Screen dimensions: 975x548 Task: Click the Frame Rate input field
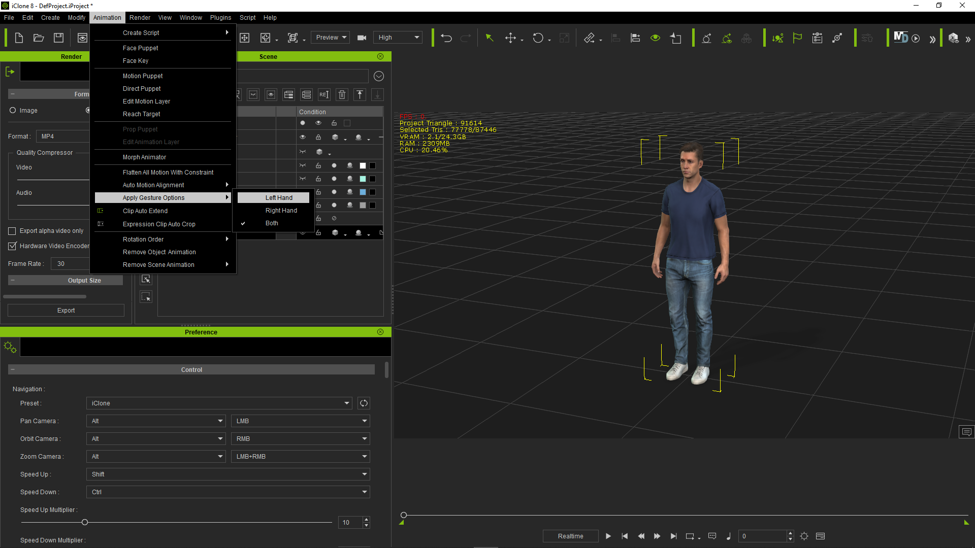click(x=70, y=264)
